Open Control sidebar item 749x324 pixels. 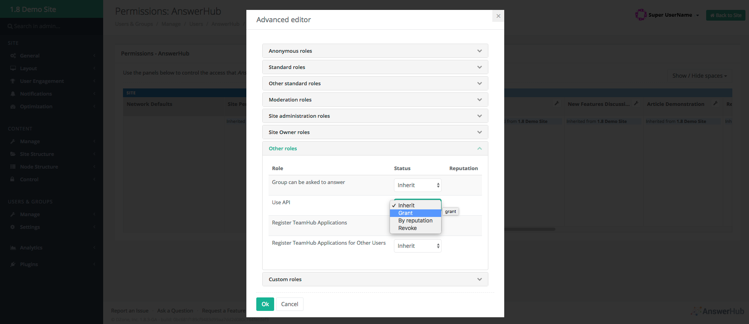(x=52, y=179)
